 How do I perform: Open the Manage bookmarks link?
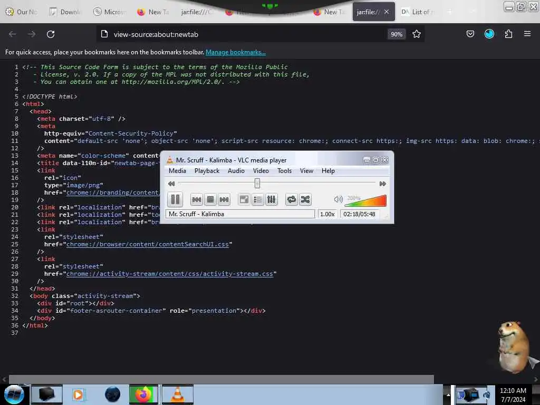pos(236,52)
